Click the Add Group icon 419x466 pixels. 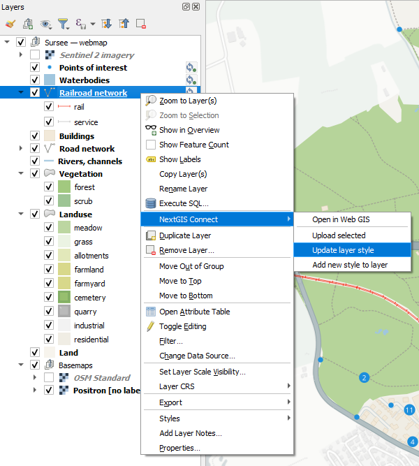pyautogui.click(x=29, y=24)
